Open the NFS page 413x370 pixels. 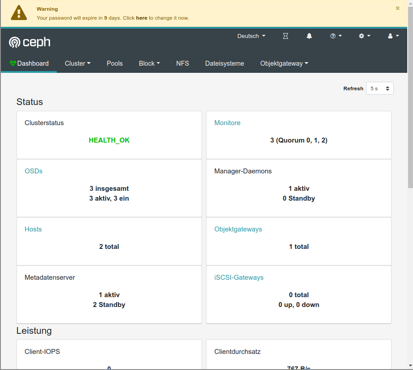click(x=182, y=63)
